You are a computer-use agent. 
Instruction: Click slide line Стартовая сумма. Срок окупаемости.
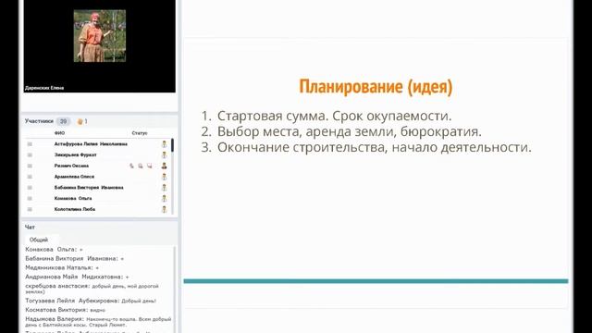[334, 116]
